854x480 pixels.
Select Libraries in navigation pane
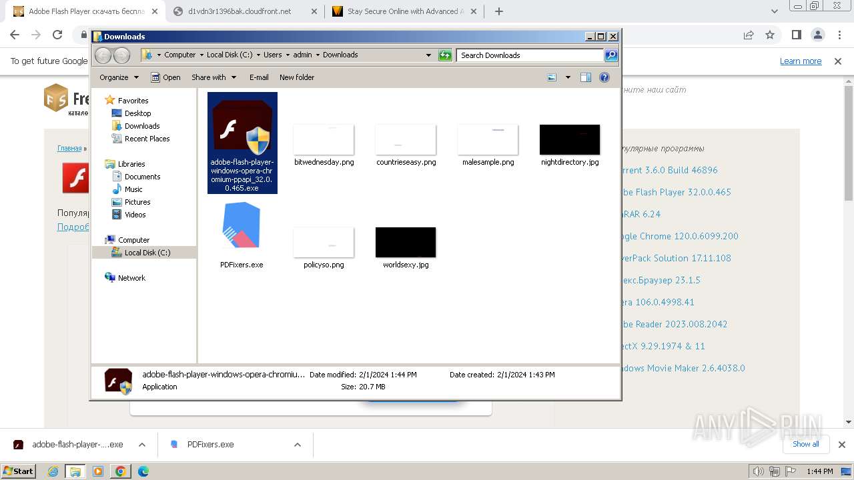click(x=131, y=164)
